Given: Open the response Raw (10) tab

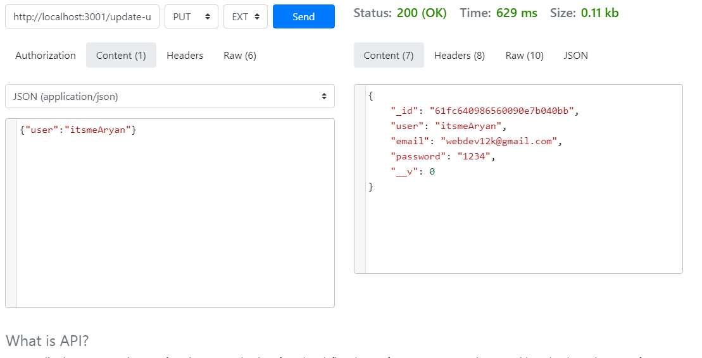Looking at the screenshot, I should (524, 56).
